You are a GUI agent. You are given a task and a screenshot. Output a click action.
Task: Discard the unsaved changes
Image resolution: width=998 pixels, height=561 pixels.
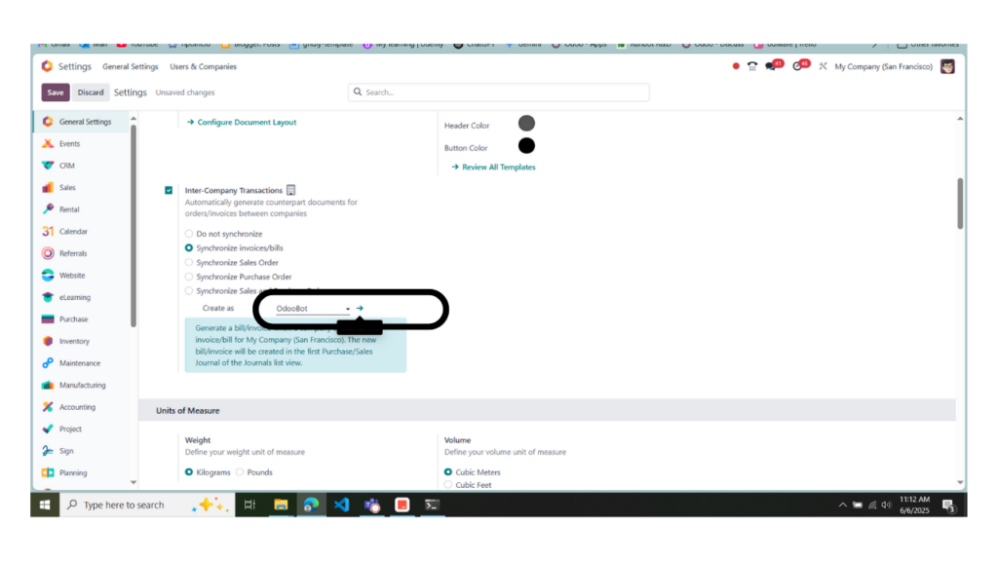tap(91, 93)
